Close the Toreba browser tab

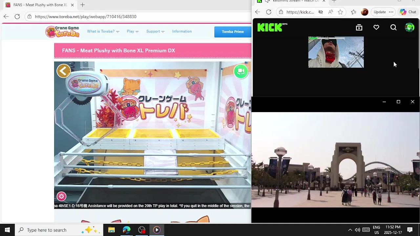coord(72,5)
